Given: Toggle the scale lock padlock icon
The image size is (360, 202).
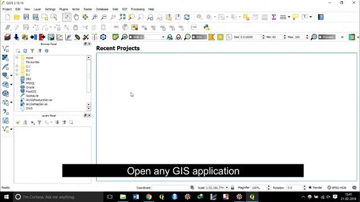Looking at the screenshot, I should [x=232, y=187].
